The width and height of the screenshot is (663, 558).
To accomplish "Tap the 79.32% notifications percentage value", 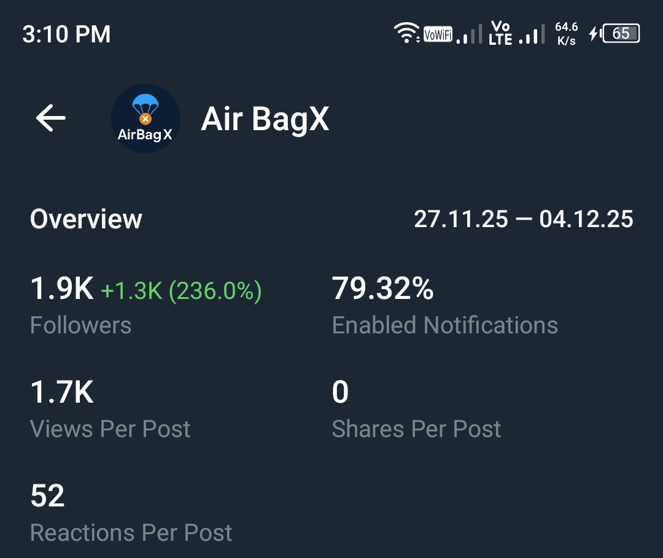I will pos(382,289).
